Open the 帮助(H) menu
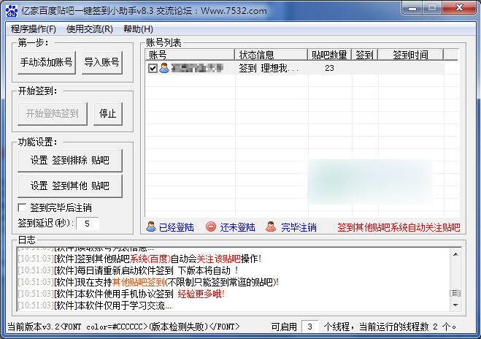The width and height of the screenshot is (481, 339). click(x=138, y=29)
